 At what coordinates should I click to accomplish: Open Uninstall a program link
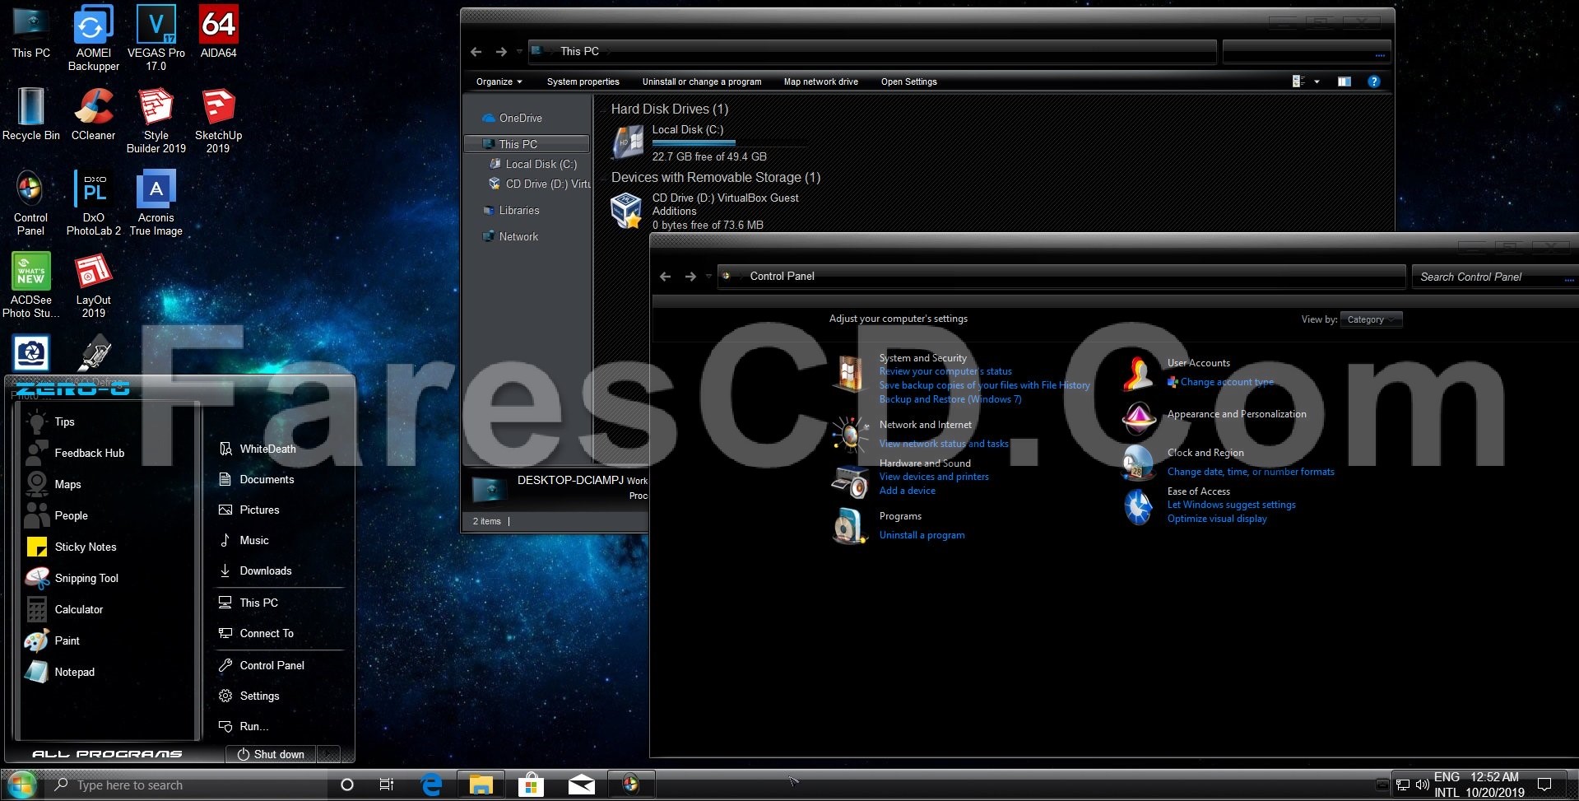[922, 535]
